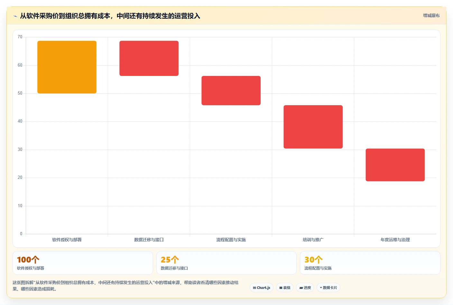Click the chart title starting with 从软件采购价
This screenshot has width=453, height=305.
tap(110, 16)
